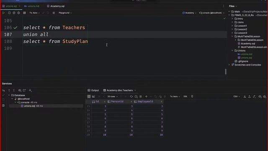Switch to the Academy.dbo.Teachers results tab

(x=118, y=91)
